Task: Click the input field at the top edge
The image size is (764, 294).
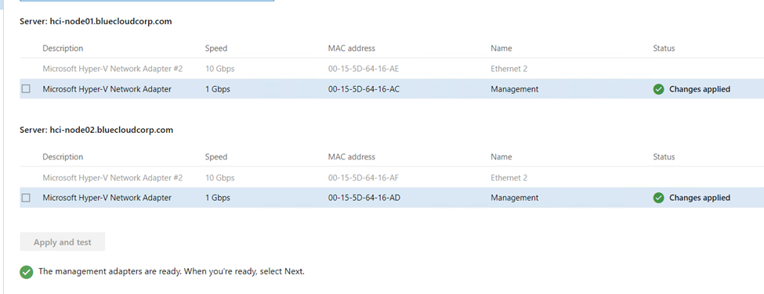Action: pyautogui.click(x=147, y=1)
